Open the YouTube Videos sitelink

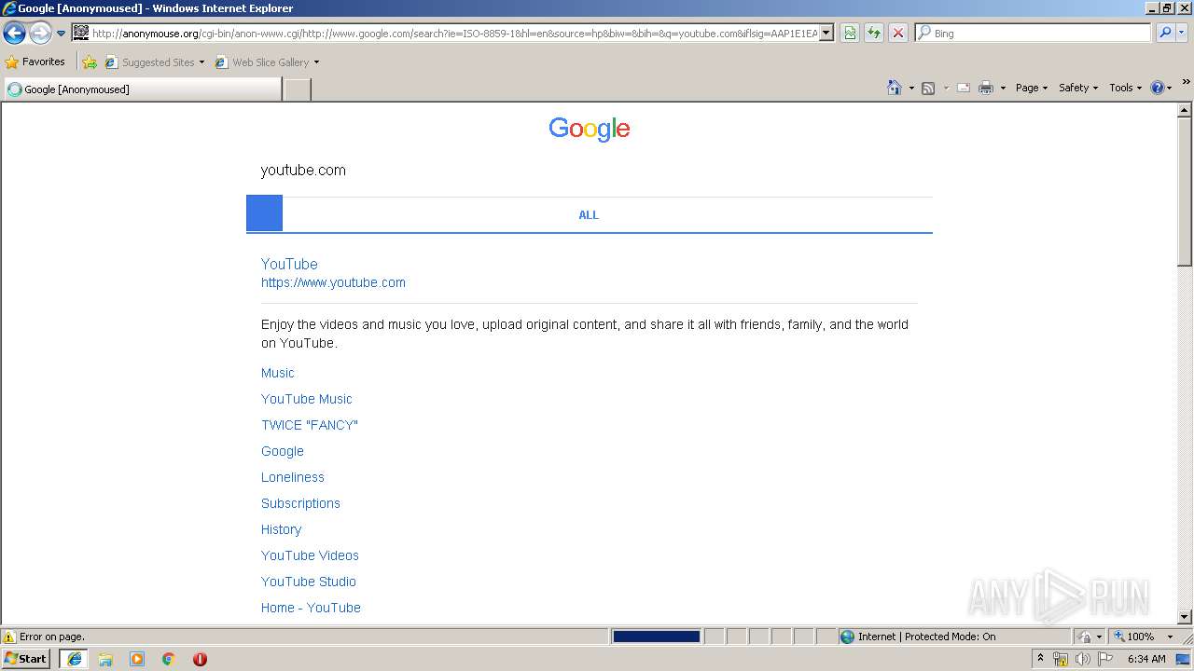click(x=310, y=555)
